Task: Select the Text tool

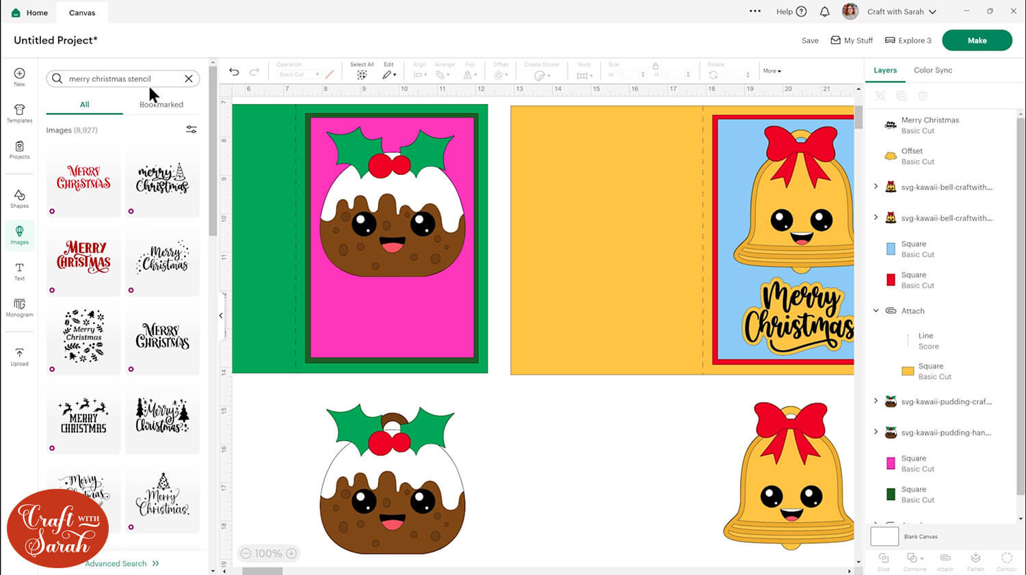Action: click(x=19, y=271)
